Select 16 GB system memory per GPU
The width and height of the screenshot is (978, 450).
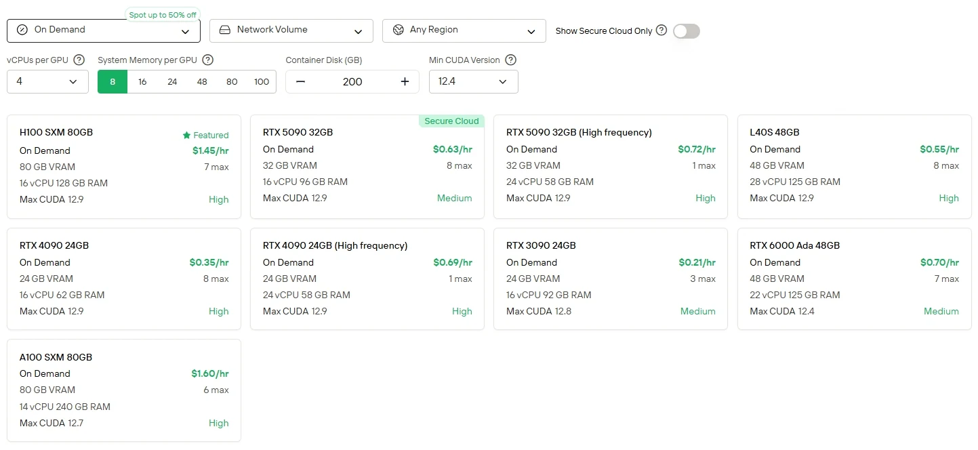142,81
